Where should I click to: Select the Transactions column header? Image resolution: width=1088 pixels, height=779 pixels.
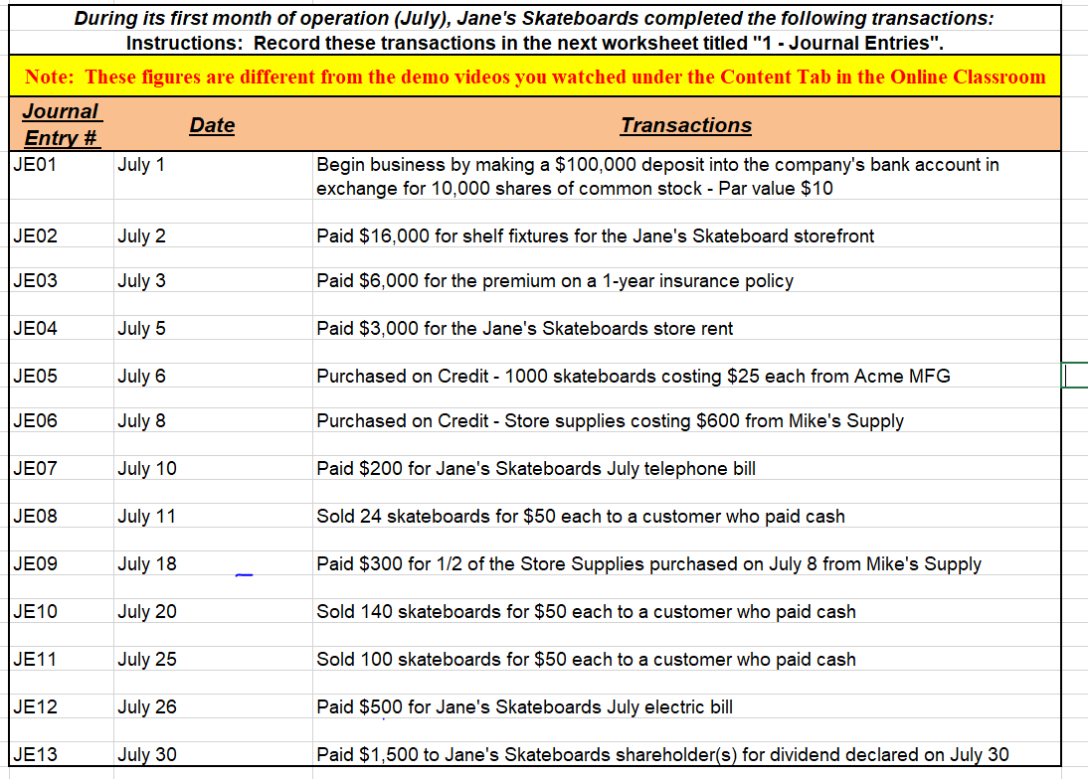(x=684, y=123)
